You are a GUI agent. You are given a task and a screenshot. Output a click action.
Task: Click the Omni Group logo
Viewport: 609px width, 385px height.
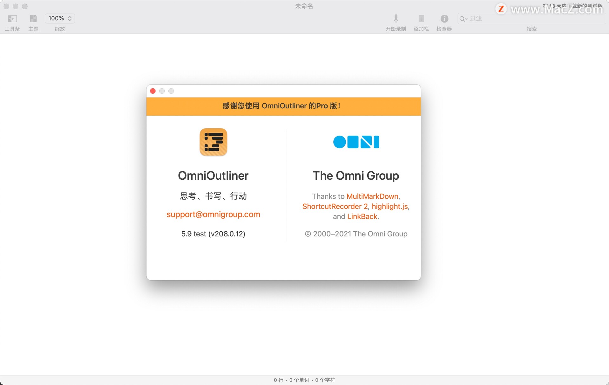click(x=356, y=142)
